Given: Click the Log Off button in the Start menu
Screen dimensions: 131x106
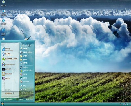Looking at the screenshot, I should coord(19,99).
